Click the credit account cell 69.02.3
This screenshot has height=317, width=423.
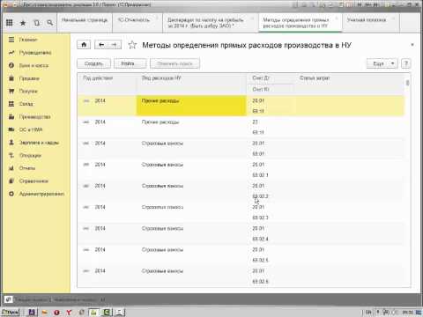click(x=271, y=217)
